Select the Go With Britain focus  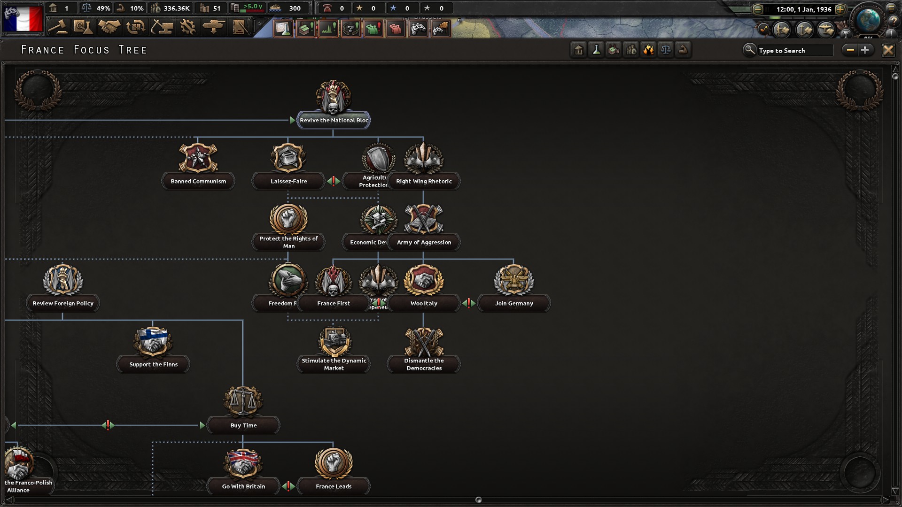pyautogui.click(x=243, y=470)
